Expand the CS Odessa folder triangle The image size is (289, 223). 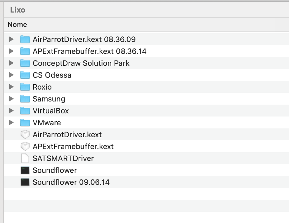[x=11, y=75]
